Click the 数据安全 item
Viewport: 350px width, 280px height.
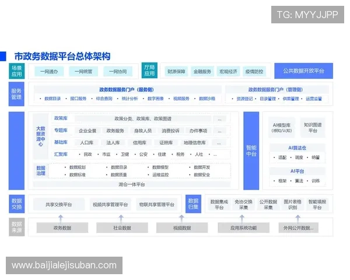pos(202,175)
